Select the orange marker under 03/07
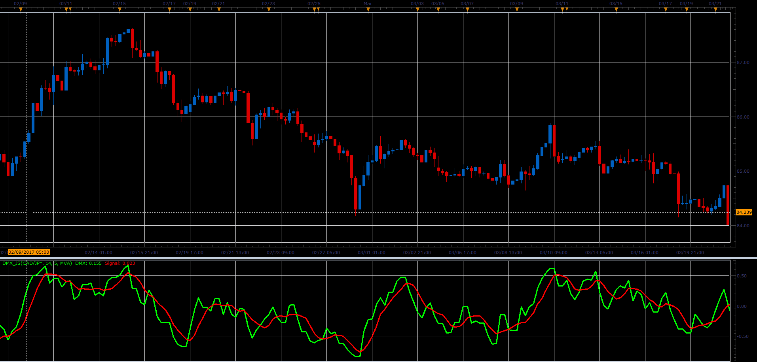The image size is (757, 362). pyautogui.click(x=467, y=10)
